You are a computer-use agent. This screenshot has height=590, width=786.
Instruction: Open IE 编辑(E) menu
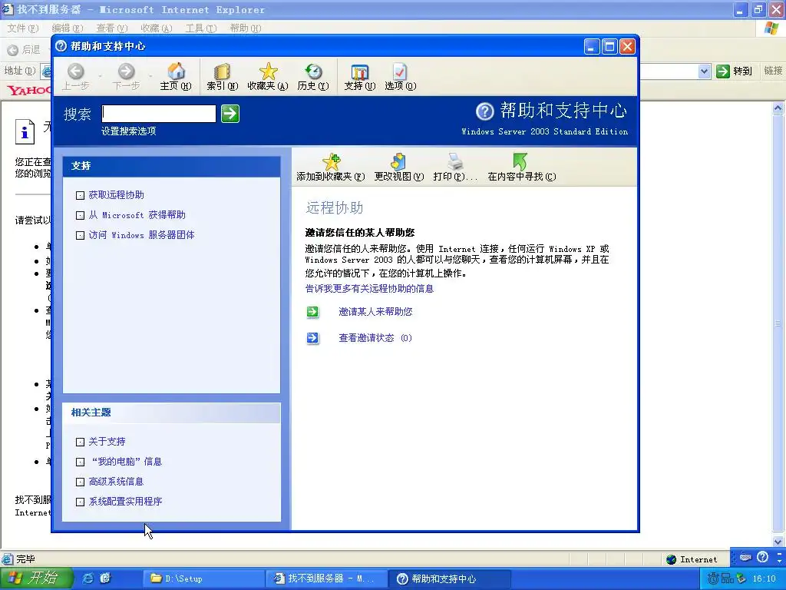tap(68, 28)
